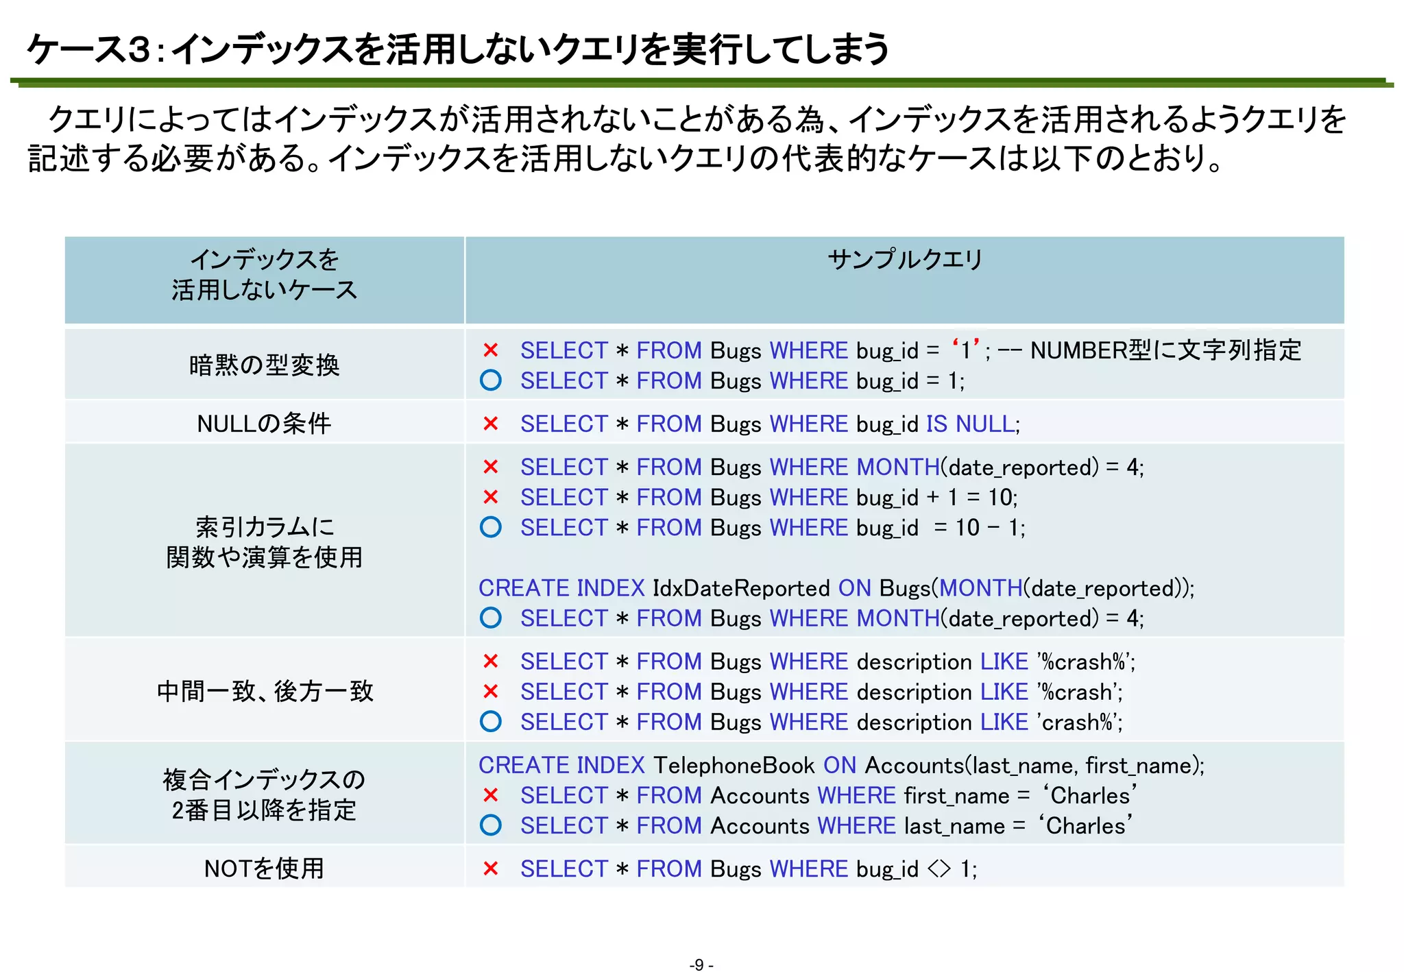
Task: Click the NOTを使用 row label
Action: (265, 868)
